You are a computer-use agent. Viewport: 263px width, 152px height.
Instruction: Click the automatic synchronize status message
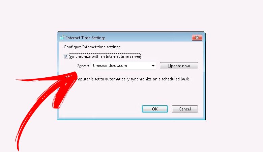pos(133,79)
